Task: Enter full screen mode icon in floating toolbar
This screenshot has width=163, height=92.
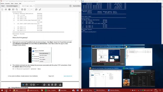Action: pyautogui.click(x=56, y=85)
